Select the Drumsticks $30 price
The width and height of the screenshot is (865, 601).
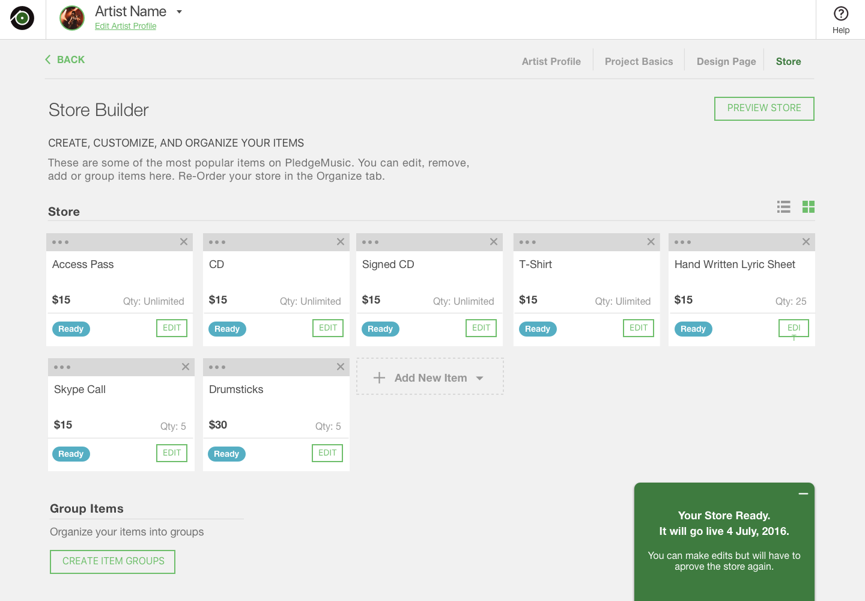(x=217, y=425)
